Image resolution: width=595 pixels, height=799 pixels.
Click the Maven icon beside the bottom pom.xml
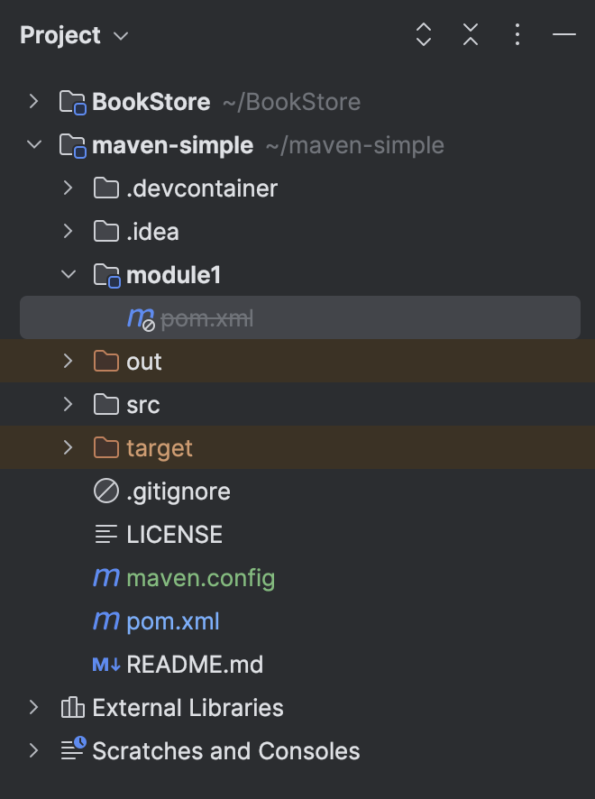[x=105, y=620]
